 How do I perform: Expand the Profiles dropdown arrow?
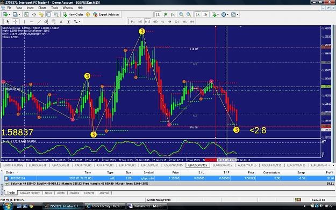pos(19,15)
